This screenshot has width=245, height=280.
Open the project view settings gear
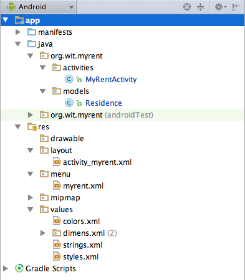point(221,7)
